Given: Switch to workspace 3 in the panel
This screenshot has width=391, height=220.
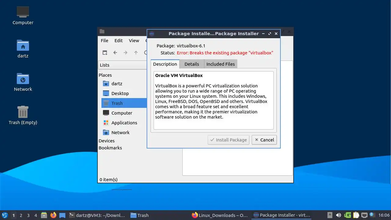Looking at the screenshot, I should [x=28, y=215].
